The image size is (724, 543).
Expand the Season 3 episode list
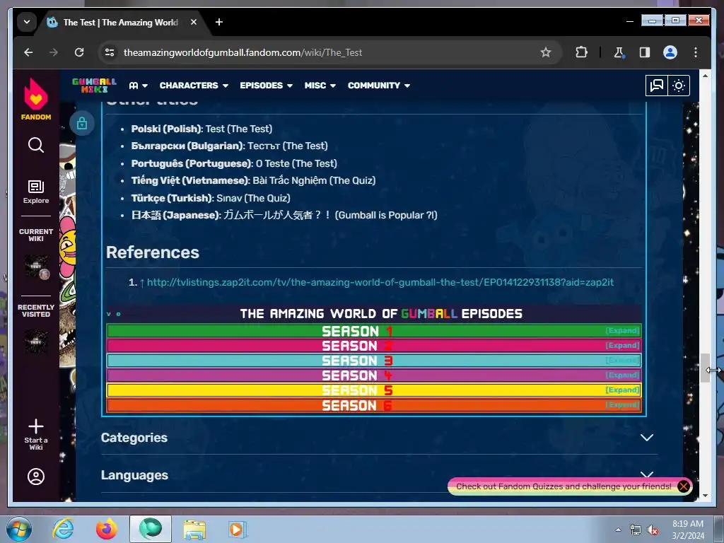(x=622, y=360)
